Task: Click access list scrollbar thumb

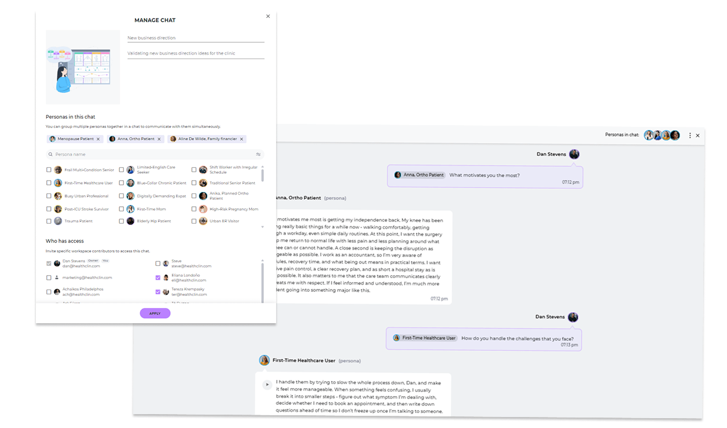Action: (x=263, y=283)
